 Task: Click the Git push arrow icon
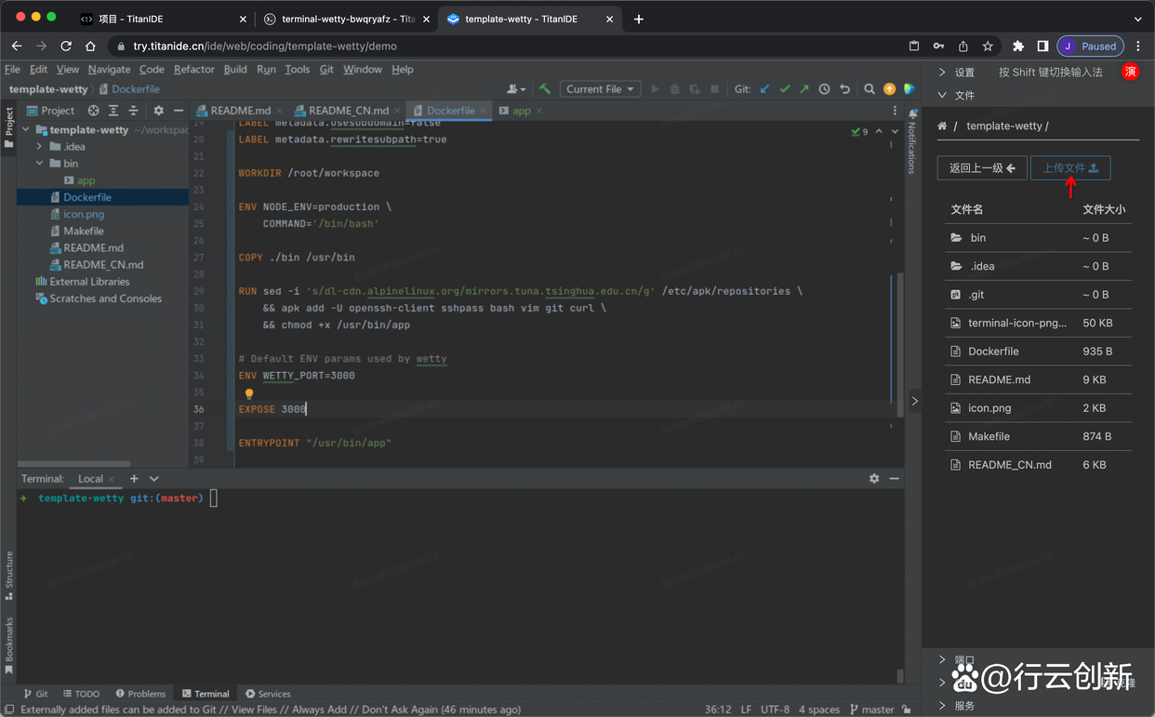[804, 89]
